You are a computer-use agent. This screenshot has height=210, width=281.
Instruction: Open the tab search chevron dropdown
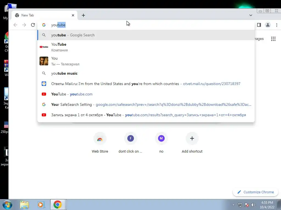pyautogui.click(x=251, y=15)
